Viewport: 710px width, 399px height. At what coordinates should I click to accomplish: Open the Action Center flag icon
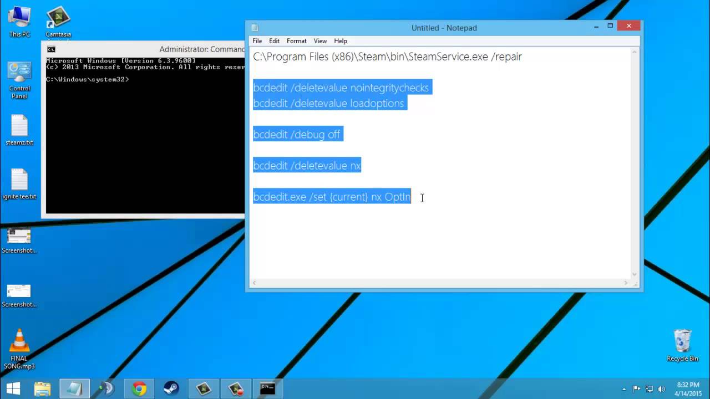pos(637,389)
